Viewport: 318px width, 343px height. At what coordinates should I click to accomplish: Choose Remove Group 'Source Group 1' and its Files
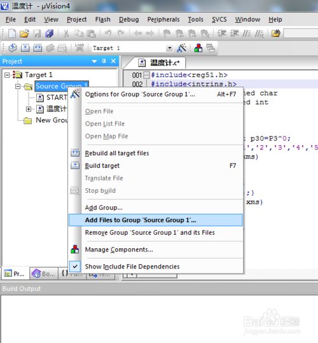(156, 232)
